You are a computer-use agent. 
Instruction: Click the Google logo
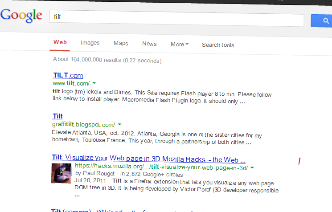24,16
